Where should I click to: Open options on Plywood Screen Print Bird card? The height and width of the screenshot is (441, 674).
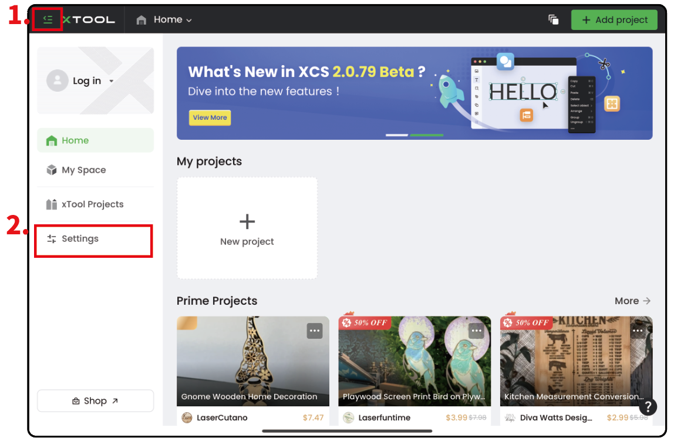point(476,331)
